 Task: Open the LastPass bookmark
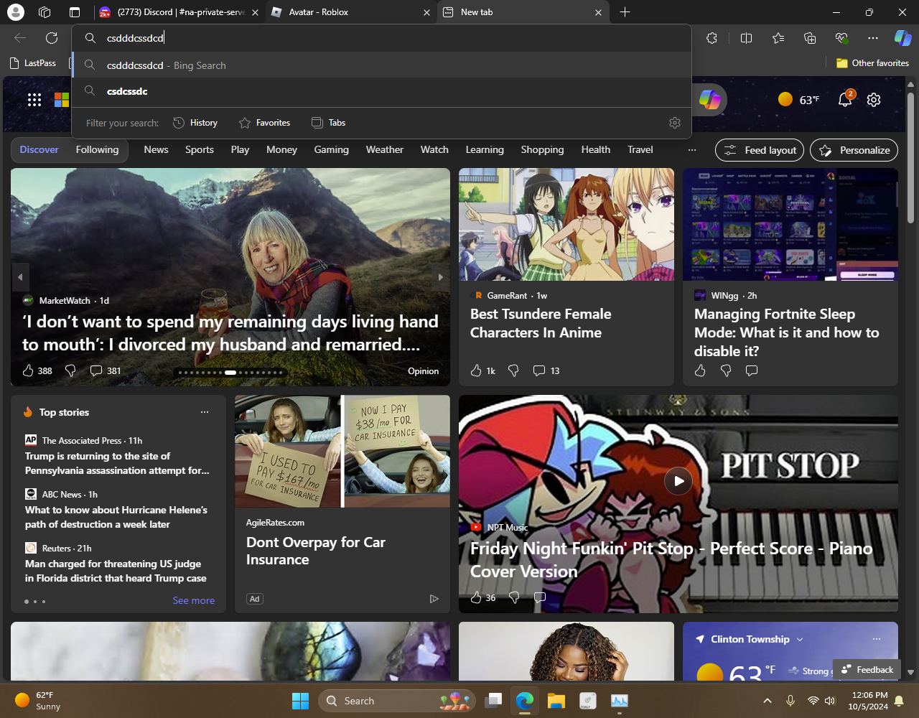click(x=33, y=63)
